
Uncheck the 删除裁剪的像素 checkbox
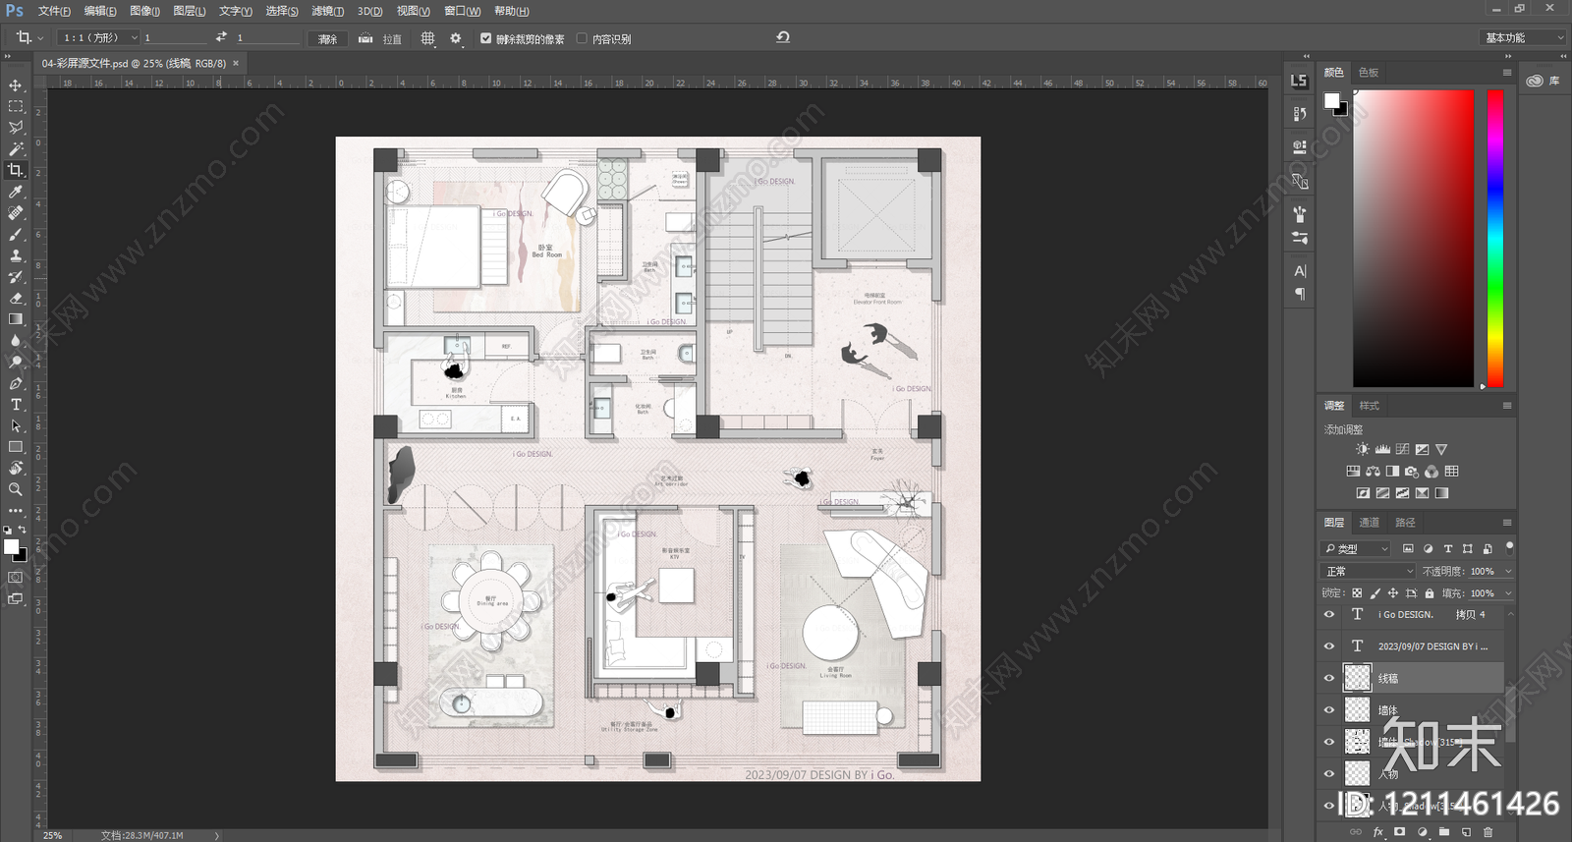click(485, 38)
